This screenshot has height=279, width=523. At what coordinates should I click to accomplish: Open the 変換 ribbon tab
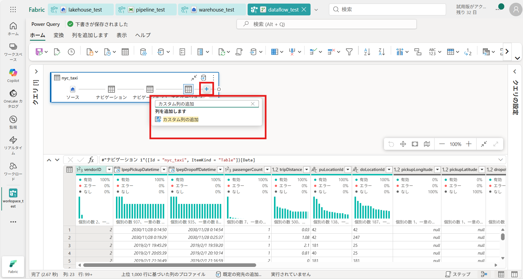tap(59, 35)
